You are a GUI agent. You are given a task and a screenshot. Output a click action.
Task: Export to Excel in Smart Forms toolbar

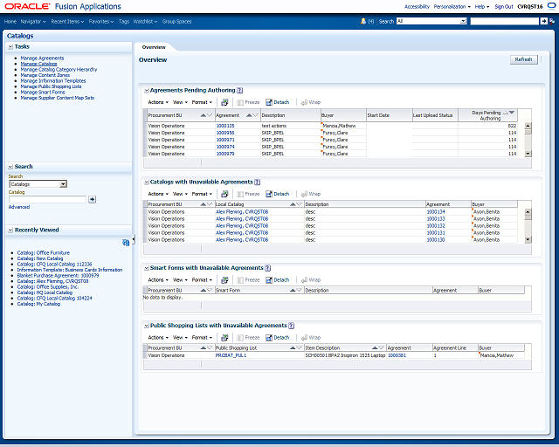coord(224,280)
